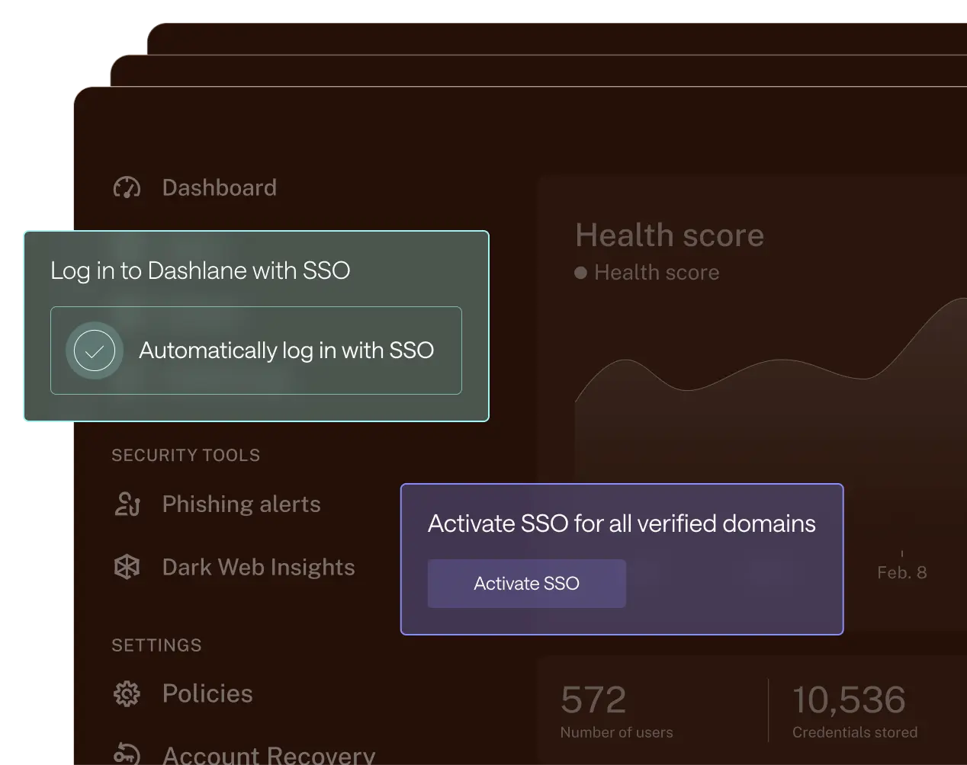Open Account Recovery settings
This screenshot has width=967, height=765.
click(268, 754)
